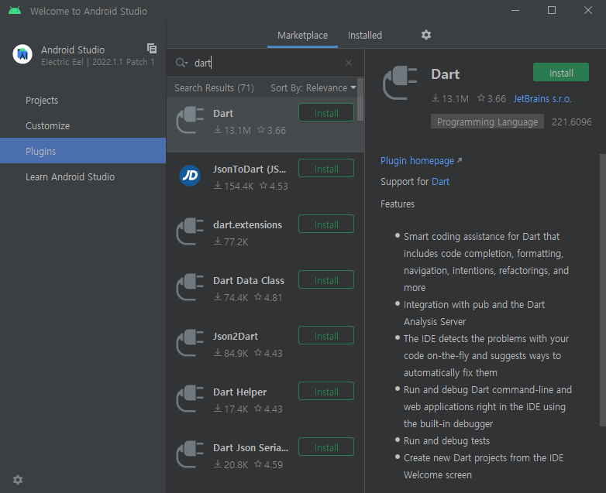Install the JsonToDart plugin
This screenshot has height=493, width=606.
pos(326,169)
